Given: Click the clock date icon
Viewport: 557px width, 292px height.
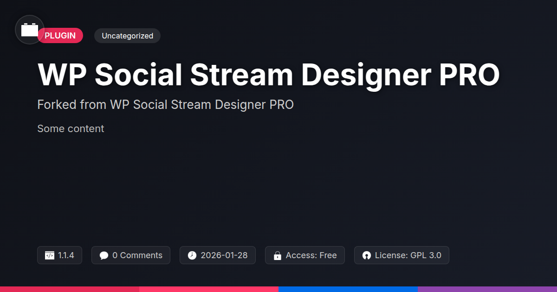Looking at the screenshot, I should tap(192, 255).
